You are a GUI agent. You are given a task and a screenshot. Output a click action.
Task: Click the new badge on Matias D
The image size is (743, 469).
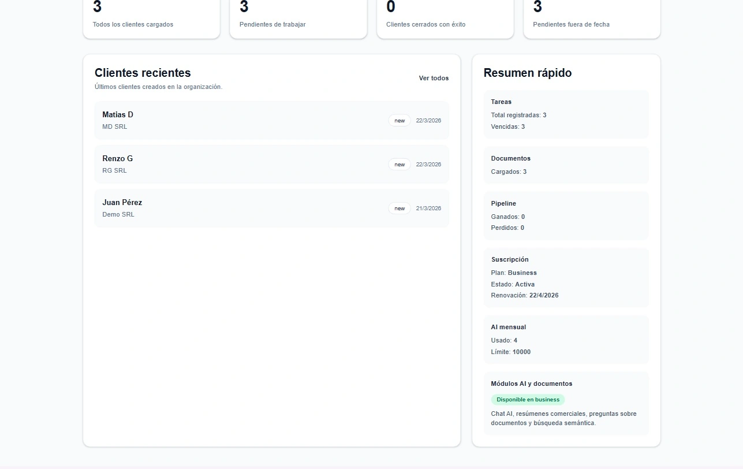click(399, 121)
